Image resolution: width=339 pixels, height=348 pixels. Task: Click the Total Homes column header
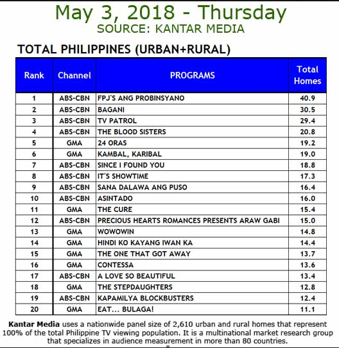click(308, 75)
